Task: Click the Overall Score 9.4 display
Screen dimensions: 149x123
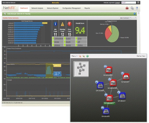Action: [x=80, y=30]
